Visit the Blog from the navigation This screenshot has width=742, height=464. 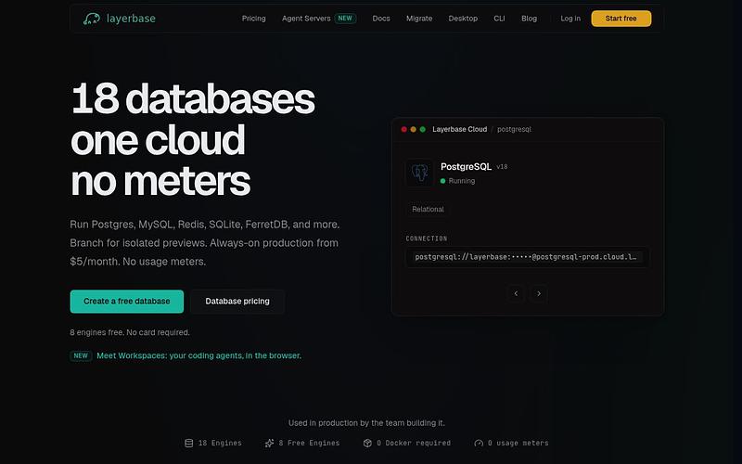click(x=529, y=19)
